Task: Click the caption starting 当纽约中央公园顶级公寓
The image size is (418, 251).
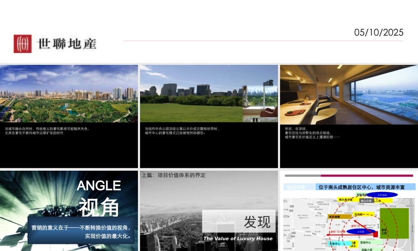Action: (x=182, y=131)
